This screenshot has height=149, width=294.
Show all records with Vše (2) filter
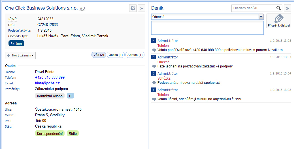pyautogui.click(x=99, y=55)
